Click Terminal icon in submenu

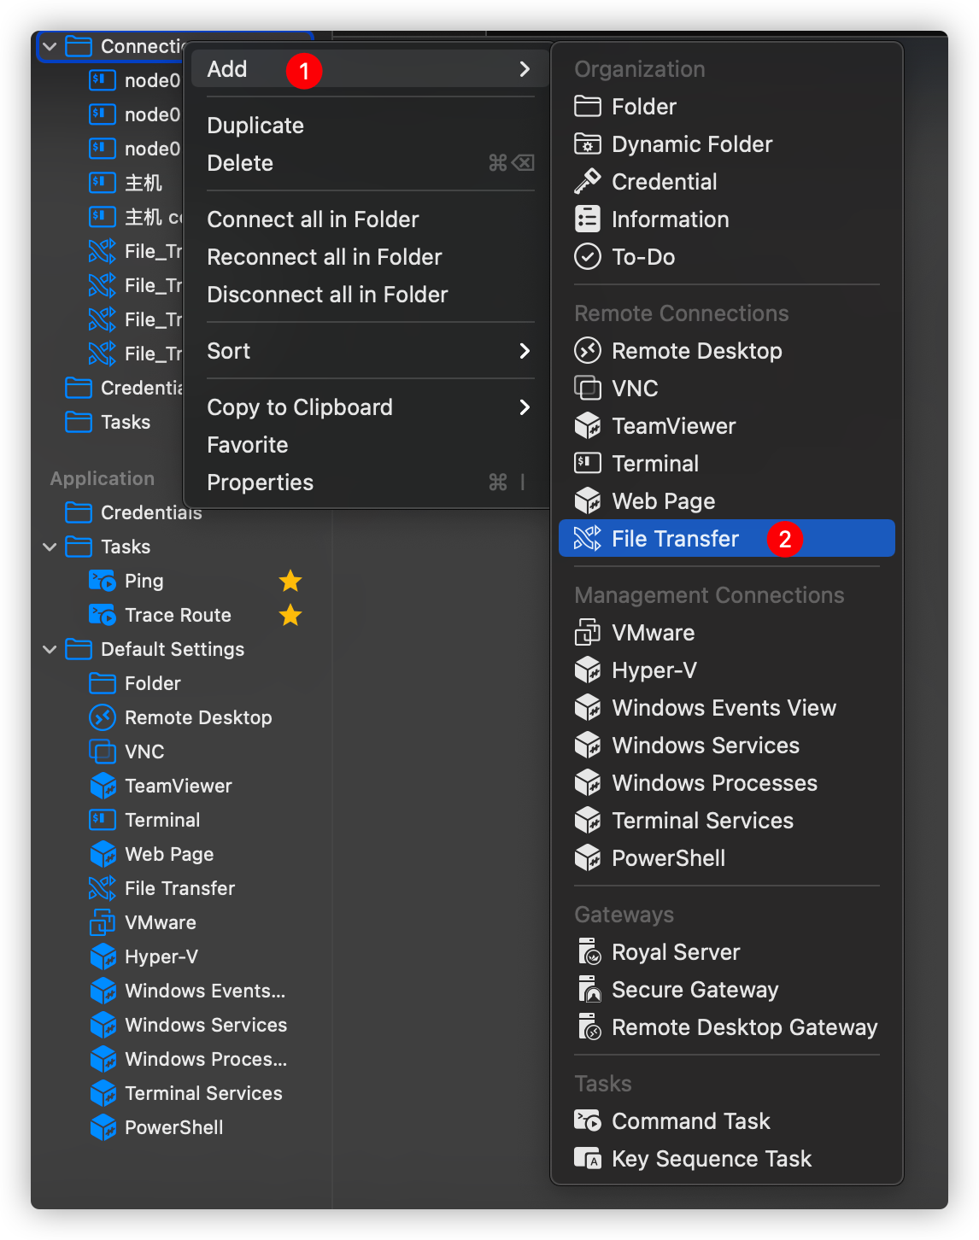pyautogui.click(x=588, y=464)
